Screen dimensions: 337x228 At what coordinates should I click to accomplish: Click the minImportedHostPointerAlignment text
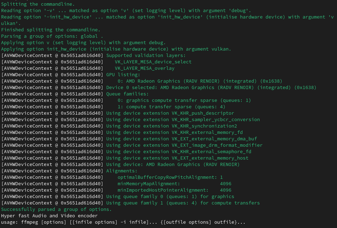coord(163,190)
